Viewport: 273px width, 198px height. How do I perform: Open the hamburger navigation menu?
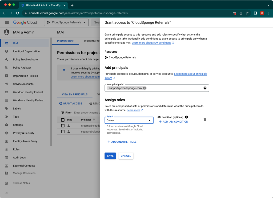[x=7, y=22]
